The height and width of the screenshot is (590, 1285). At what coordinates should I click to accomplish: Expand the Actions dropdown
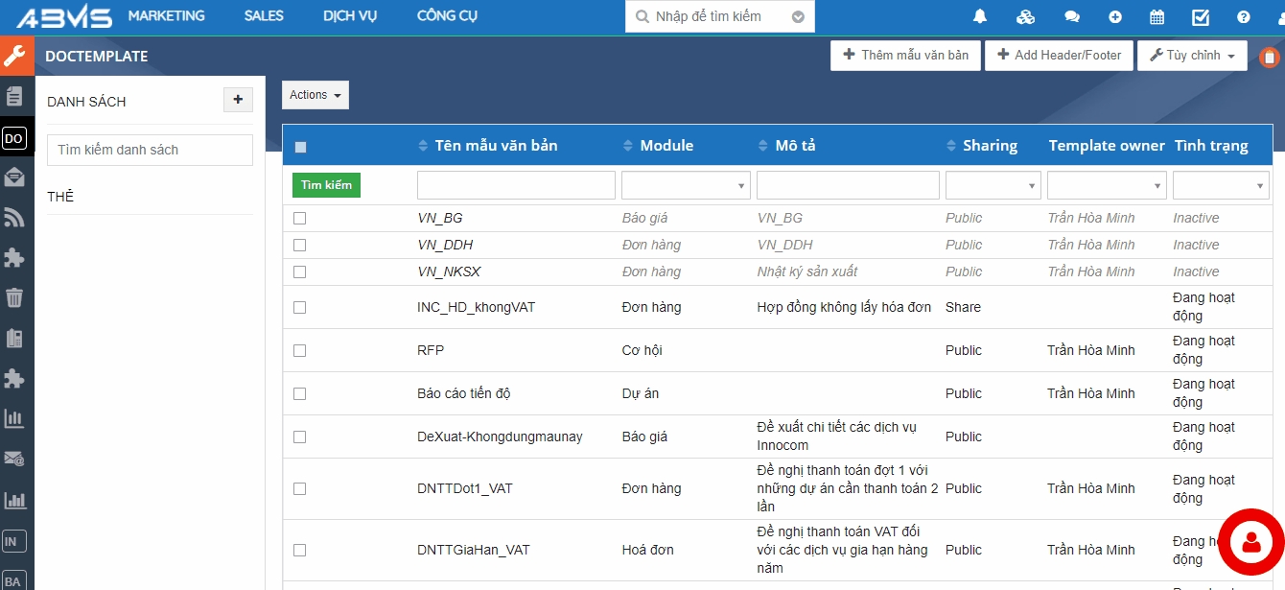pos(315,95)
